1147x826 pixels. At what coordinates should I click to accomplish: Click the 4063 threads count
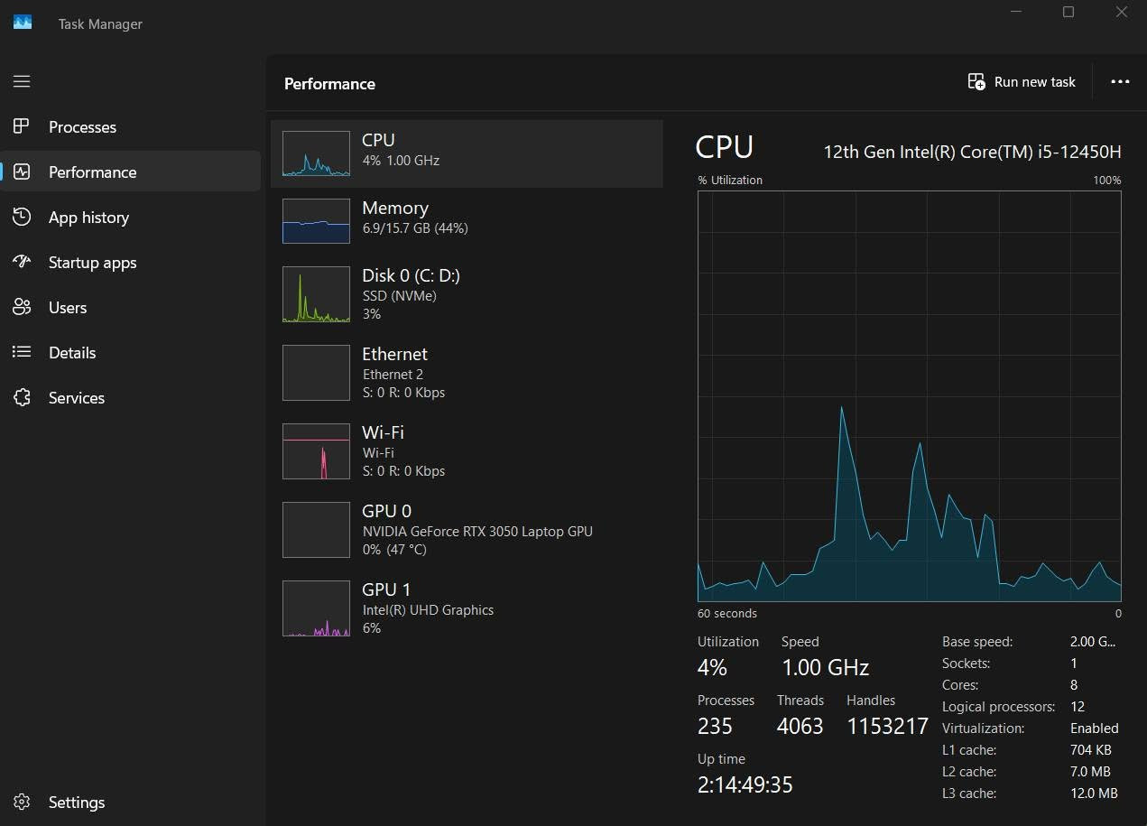point(800,726)
